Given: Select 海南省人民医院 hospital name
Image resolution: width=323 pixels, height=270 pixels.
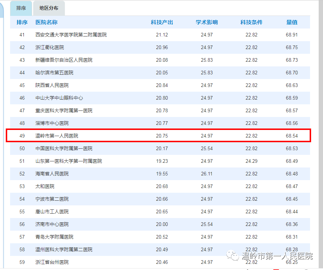Looking at the screenshot, I should pos(52,174).
